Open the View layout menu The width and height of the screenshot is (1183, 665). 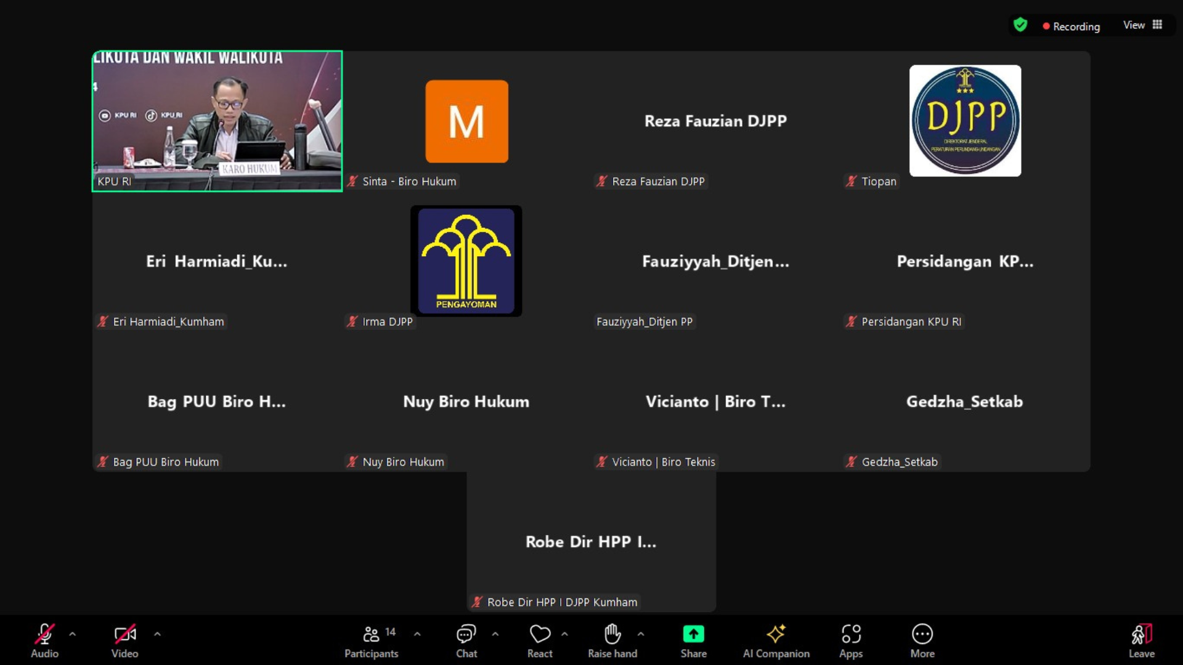[1142, 25]
